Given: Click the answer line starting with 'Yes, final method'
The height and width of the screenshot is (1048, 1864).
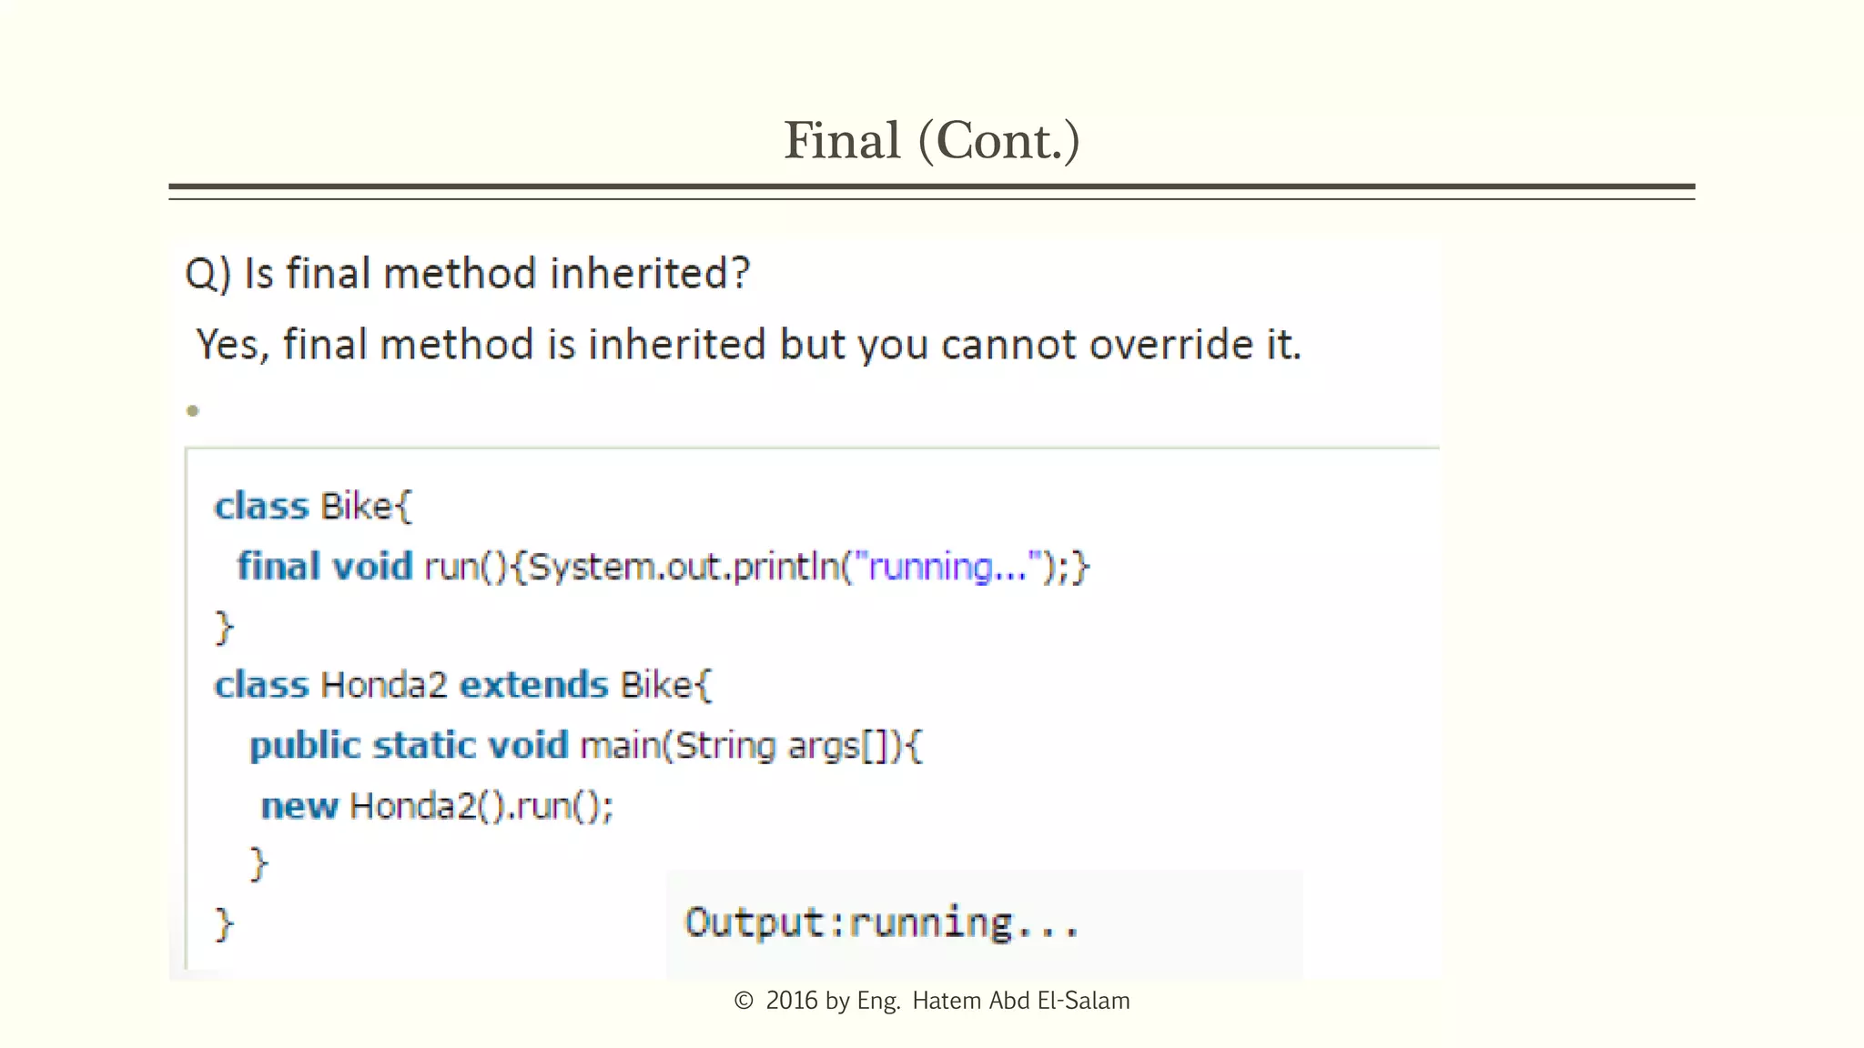Looking at the screenshot, I should click(748, 345).
